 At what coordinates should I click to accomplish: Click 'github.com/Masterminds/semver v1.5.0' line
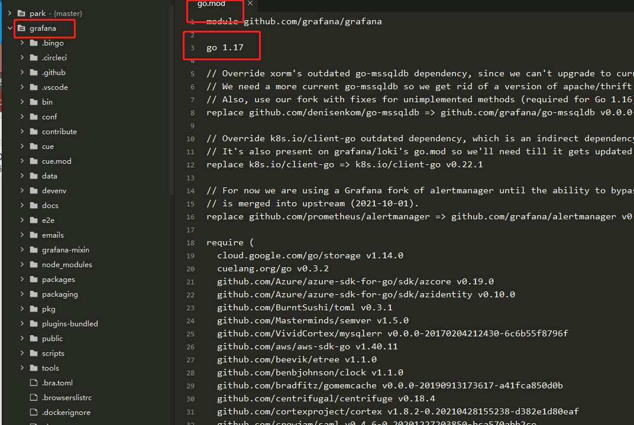click(313, 320)
